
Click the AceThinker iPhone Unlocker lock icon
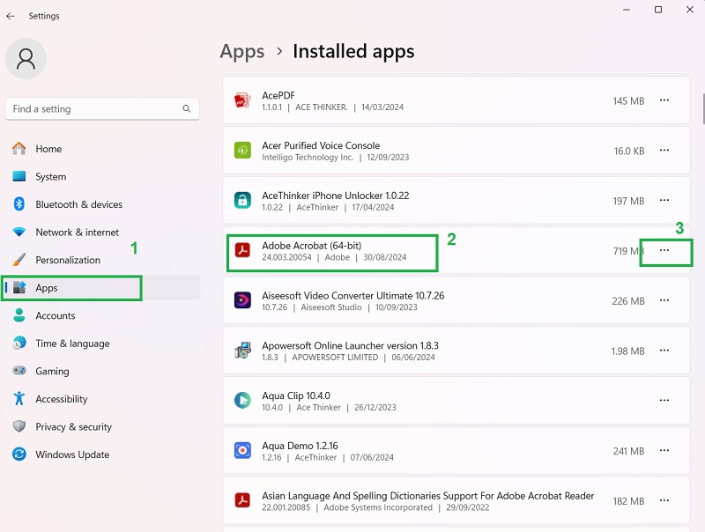(x=242, y=201)
